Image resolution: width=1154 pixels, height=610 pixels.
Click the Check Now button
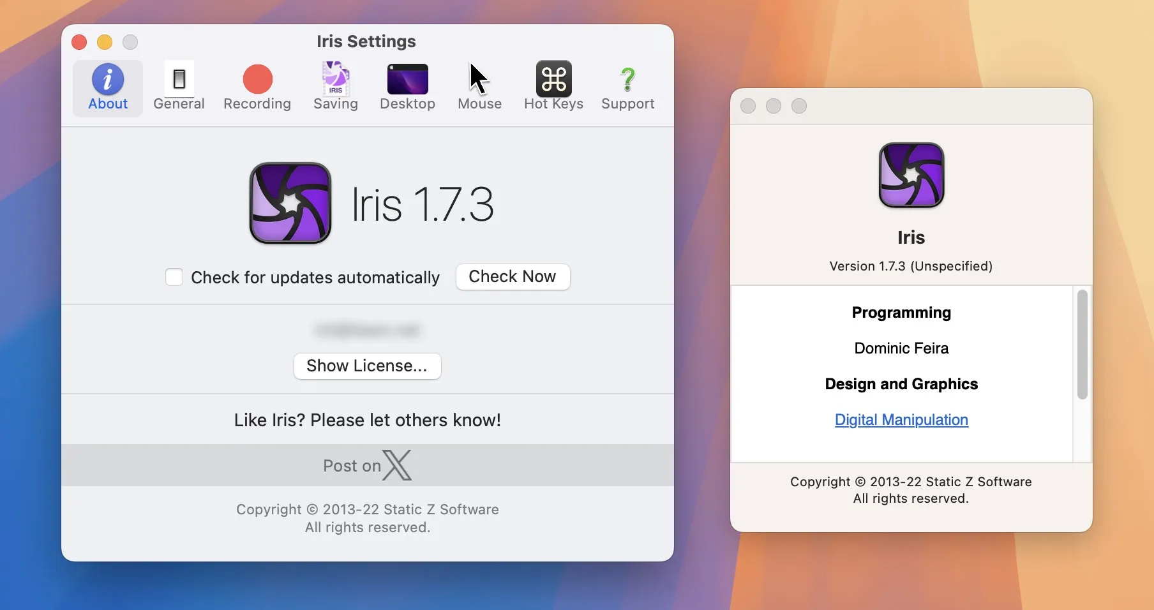click(513, 276)
